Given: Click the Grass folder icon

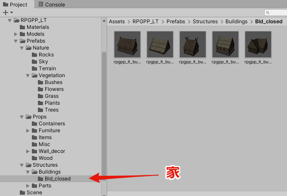Looking at the screenshot, I should [40, 96].
